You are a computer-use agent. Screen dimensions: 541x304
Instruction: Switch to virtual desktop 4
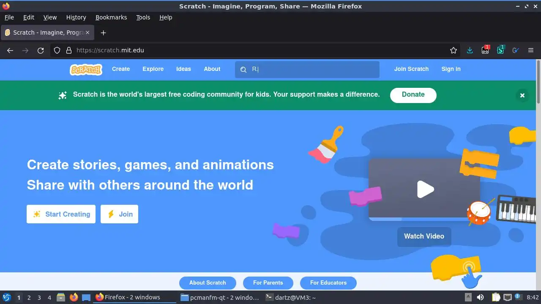49,298
